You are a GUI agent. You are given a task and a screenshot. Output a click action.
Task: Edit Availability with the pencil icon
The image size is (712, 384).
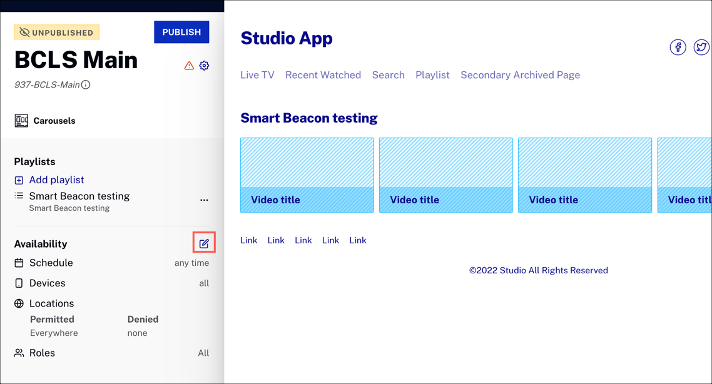(205, 243)
